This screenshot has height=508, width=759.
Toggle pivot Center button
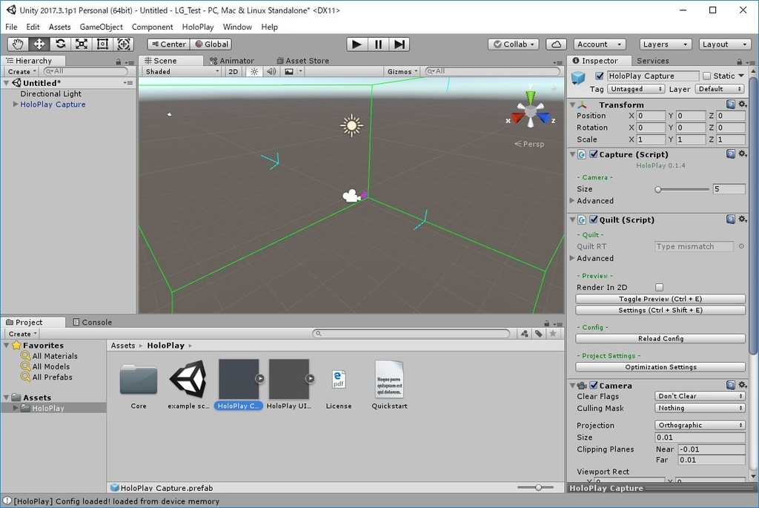(168, 44)
